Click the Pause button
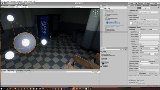 79,3
